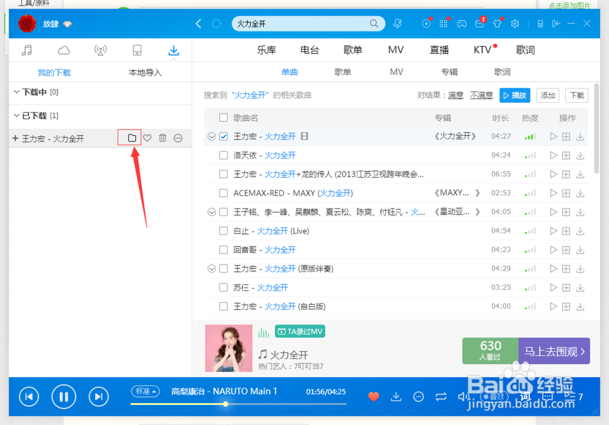Screen dimensions: 609x425
Task: Open the 音效 sound effects icon
Action: tap(495, 396)
